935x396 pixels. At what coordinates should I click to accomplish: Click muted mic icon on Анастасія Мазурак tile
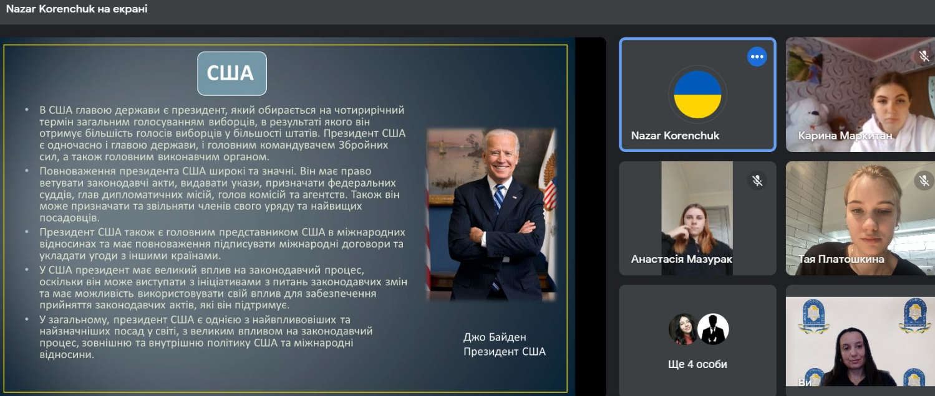(757, 181)
